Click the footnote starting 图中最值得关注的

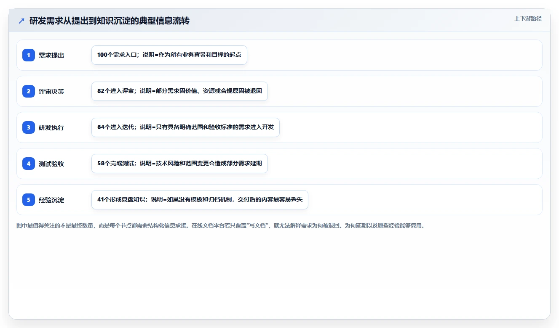(x=221, y=226)
